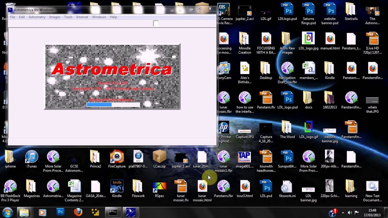Screen dimensions: 388x218
Task: Open how to use the interfa... recording
Action: click(x=245, y=103)
